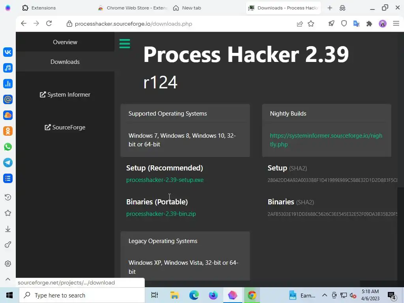
Task: Open WhatsApp in the sidebar
Action: (8, 147)
